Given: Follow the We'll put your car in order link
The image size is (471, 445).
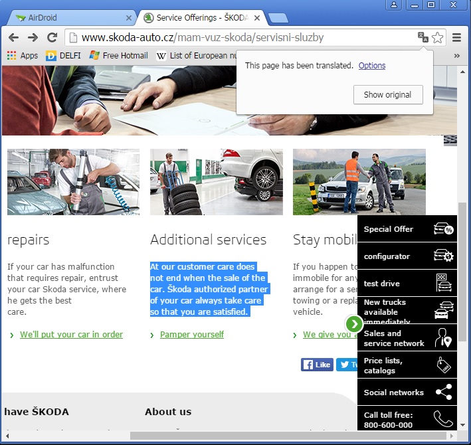Looking at the screenshot, I should [71, 335].
